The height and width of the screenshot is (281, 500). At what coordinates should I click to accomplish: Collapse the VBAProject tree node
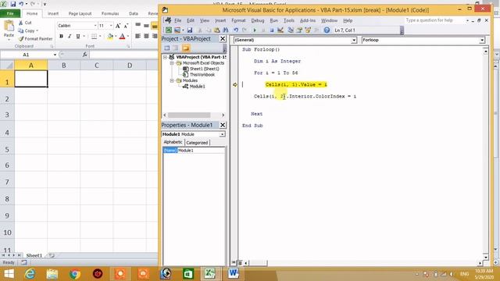pyautogui.click(x=165, y=57)
